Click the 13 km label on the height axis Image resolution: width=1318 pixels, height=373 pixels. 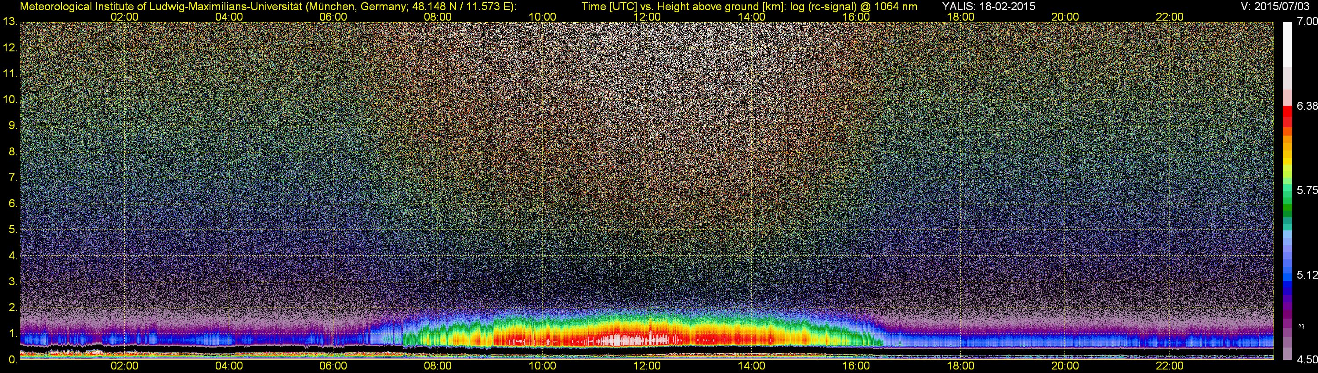click(10, 22)
